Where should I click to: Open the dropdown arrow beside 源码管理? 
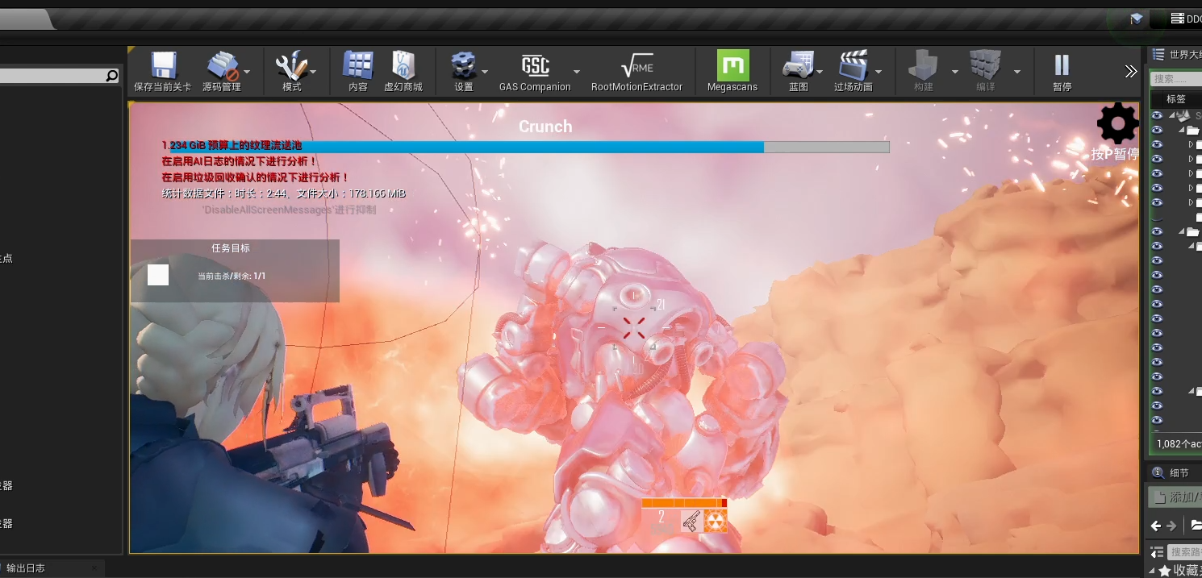click(x=247, y=71)
